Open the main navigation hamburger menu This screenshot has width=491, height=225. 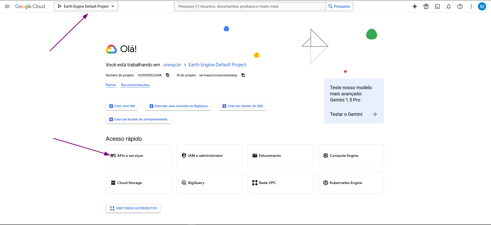pos(7,6)
